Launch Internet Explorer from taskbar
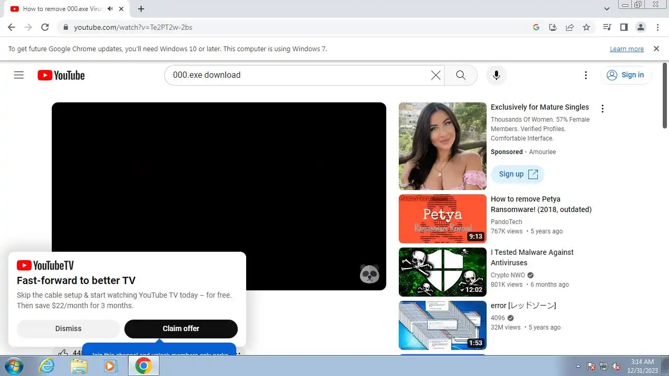Image resolution: width=669 pixels, height=376 pixels. click(x=47, y=366)
